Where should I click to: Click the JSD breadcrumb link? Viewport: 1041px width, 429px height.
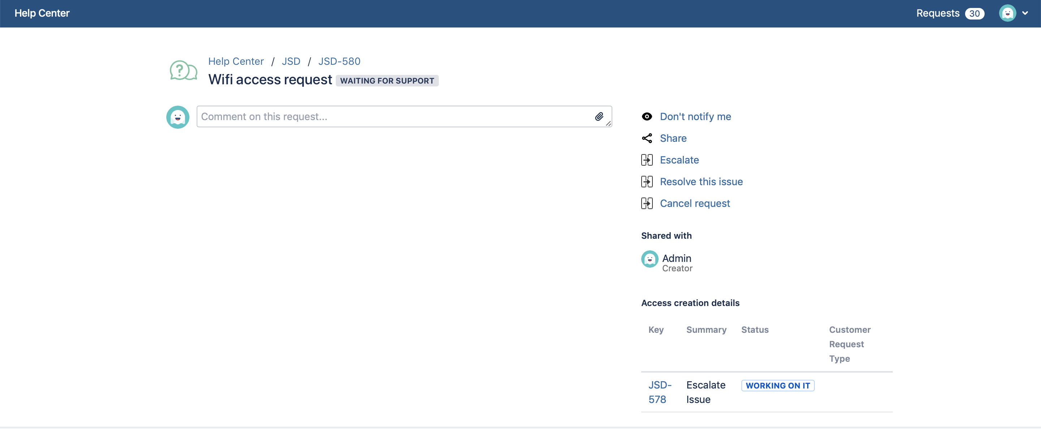pos(290,61)
